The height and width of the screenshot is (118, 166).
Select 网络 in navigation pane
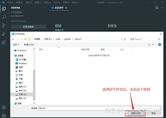[18, 103]
